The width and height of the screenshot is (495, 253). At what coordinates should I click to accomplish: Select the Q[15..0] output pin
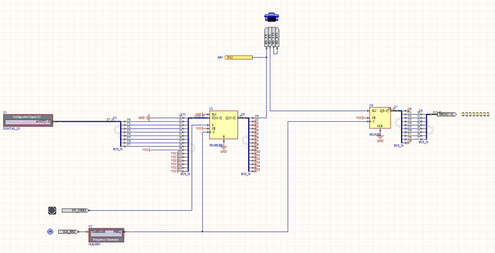tap(231, 118)
